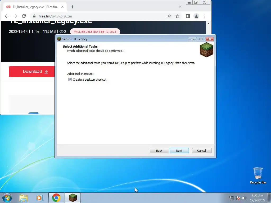Click the volume speaker tray icon
Viewport: 271px width, 203px height.
(244, 198)
